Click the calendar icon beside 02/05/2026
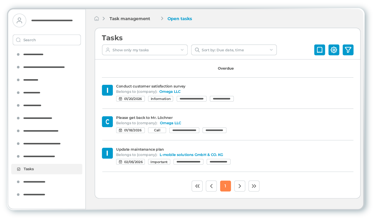This screenshot has width=375, height=220. coord(121,162)
